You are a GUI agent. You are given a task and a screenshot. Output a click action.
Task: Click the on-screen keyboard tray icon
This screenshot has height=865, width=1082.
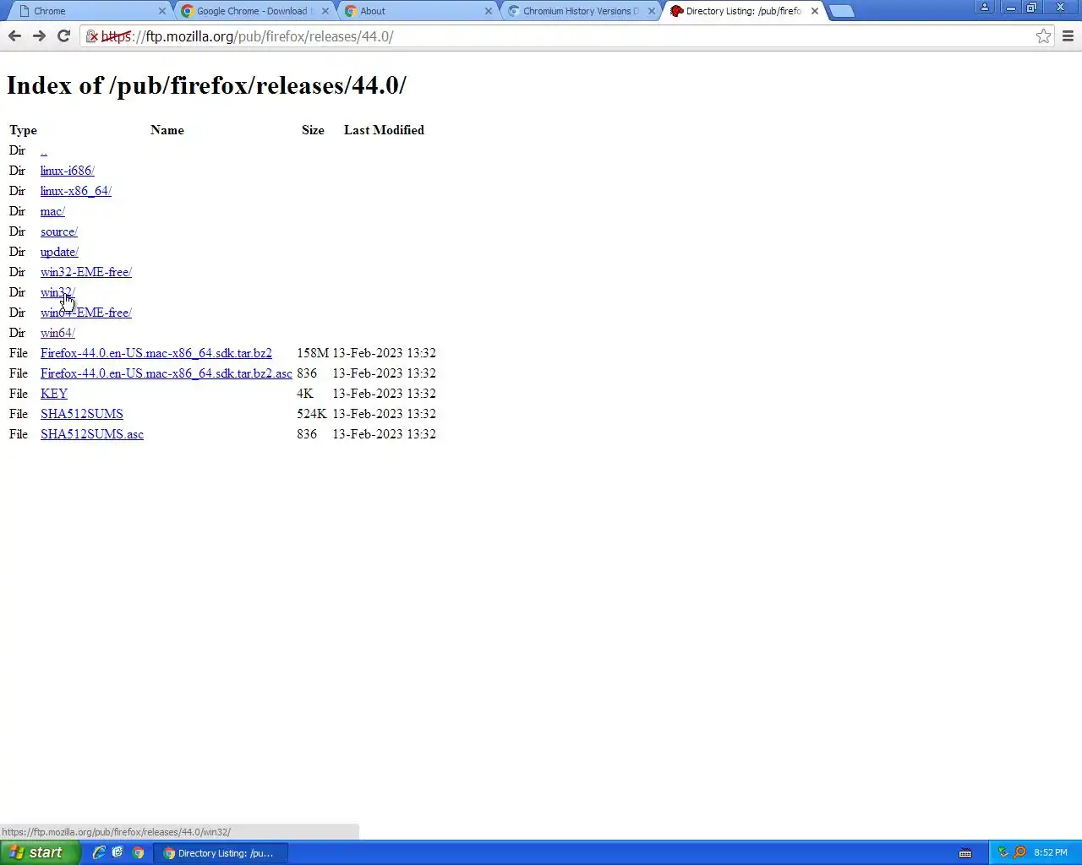(x=965, y=853)
